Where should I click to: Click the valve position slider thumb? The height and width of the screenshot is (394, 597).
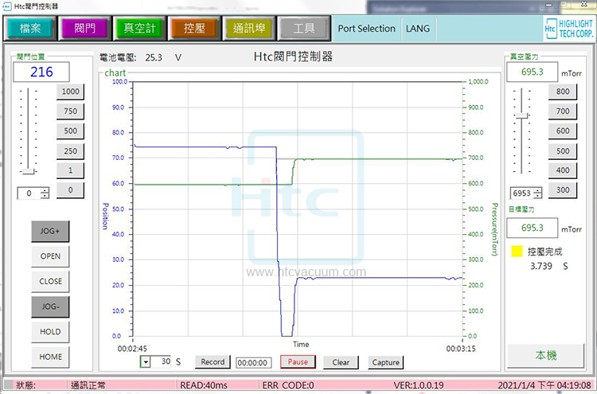tap(28, 171)
